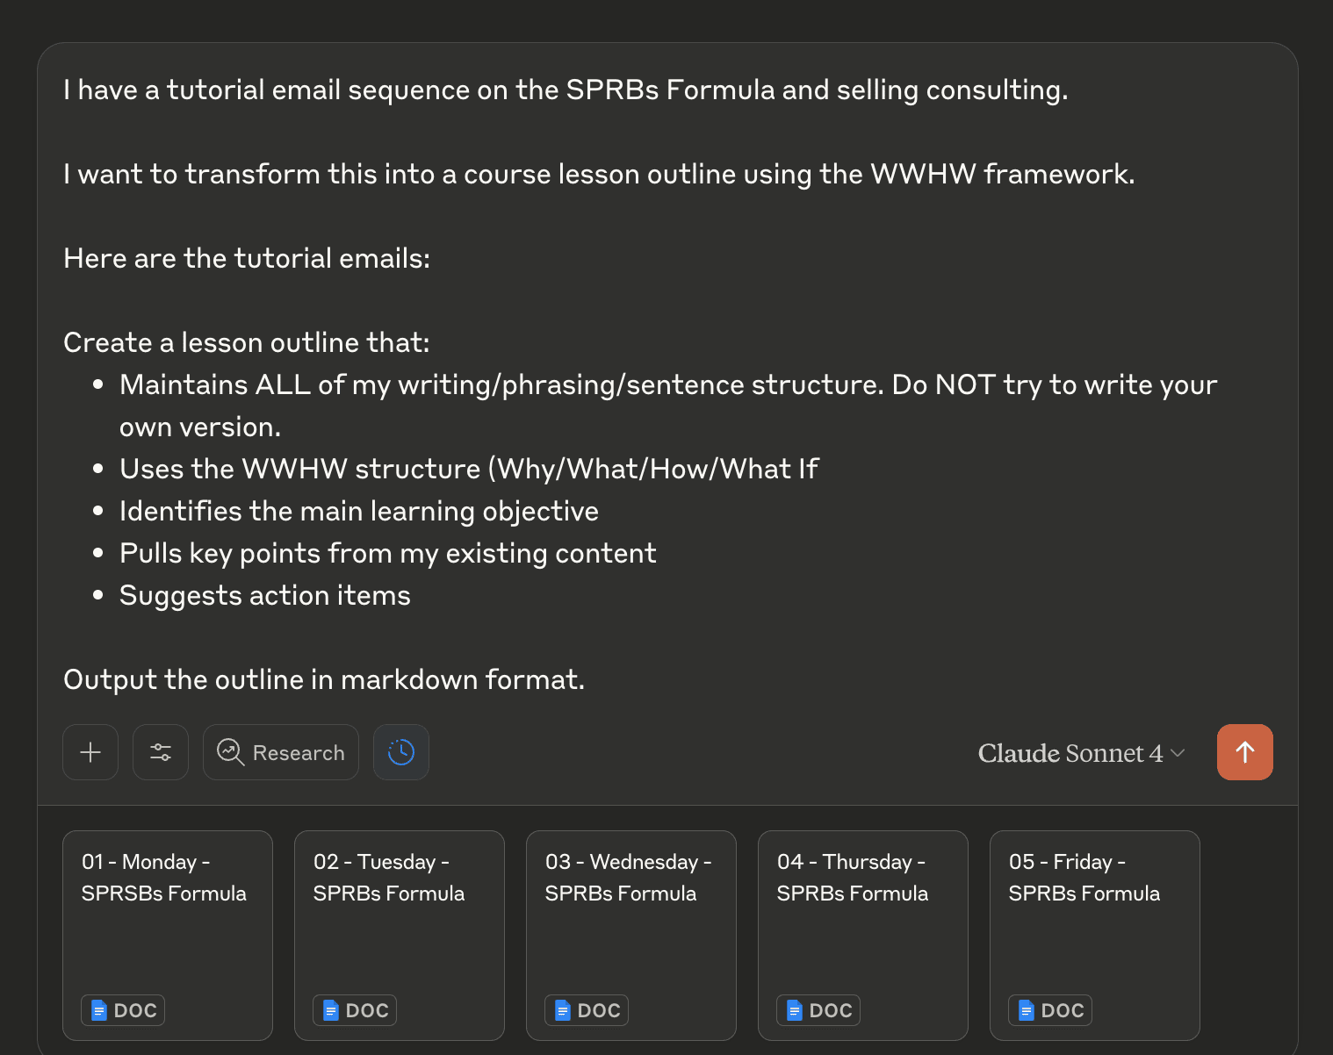Click the DOC badge on the Wednesday file
The height and width of the screenshot is (1055, 1333).
pos(587,1010)
